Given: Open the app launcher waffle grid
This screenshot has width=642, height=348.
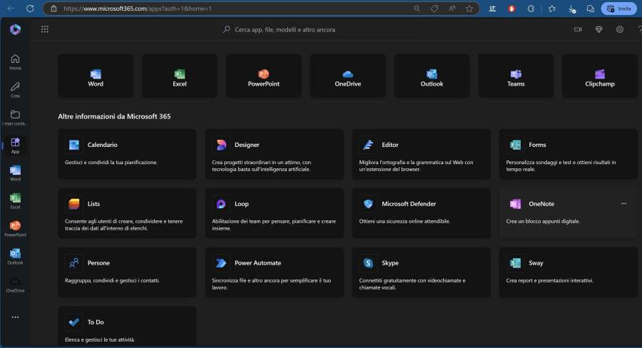Looking at the screenshot, I should (45, 29).
